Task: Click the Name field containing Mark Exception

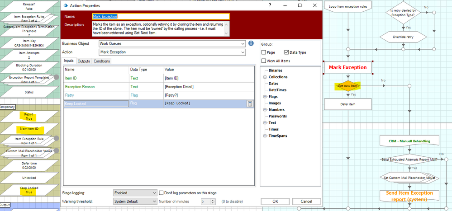Action: 161,16
